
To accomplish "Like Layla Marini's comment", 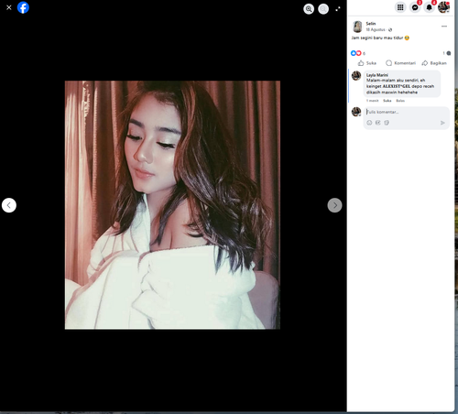I will (x=387, y=101).
